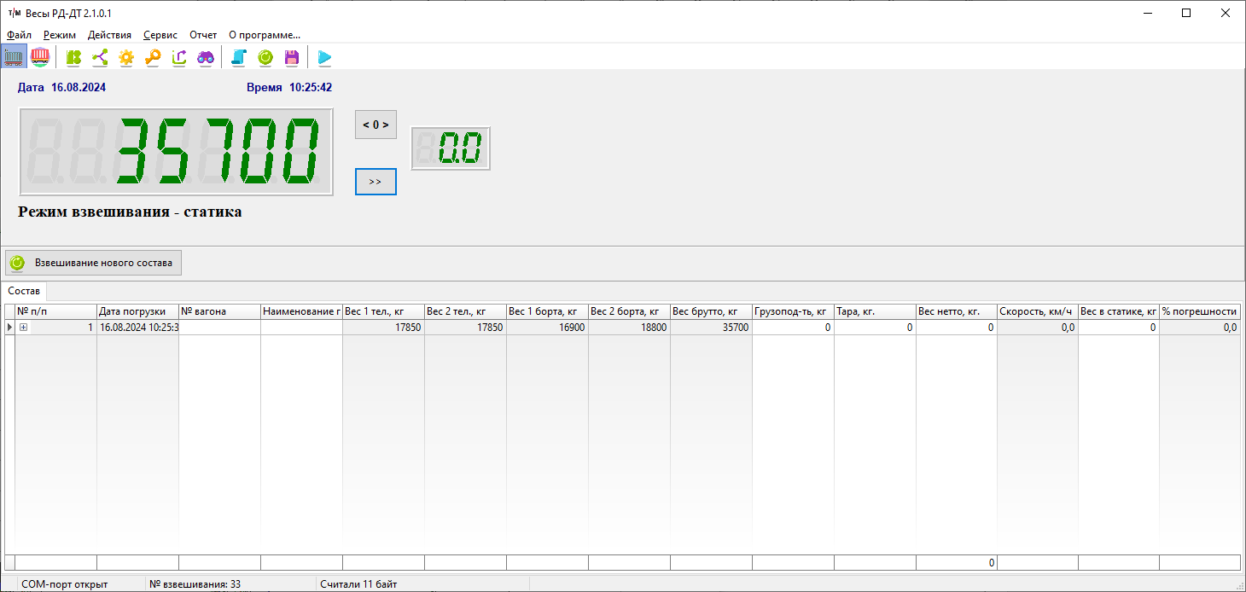
Task: Click the № вагона cell in row 1
Action: (x=219, y=328)
